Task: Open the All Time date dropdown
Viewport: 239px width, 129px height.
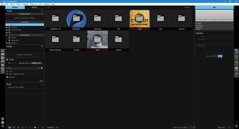Action: click(23, 68)
